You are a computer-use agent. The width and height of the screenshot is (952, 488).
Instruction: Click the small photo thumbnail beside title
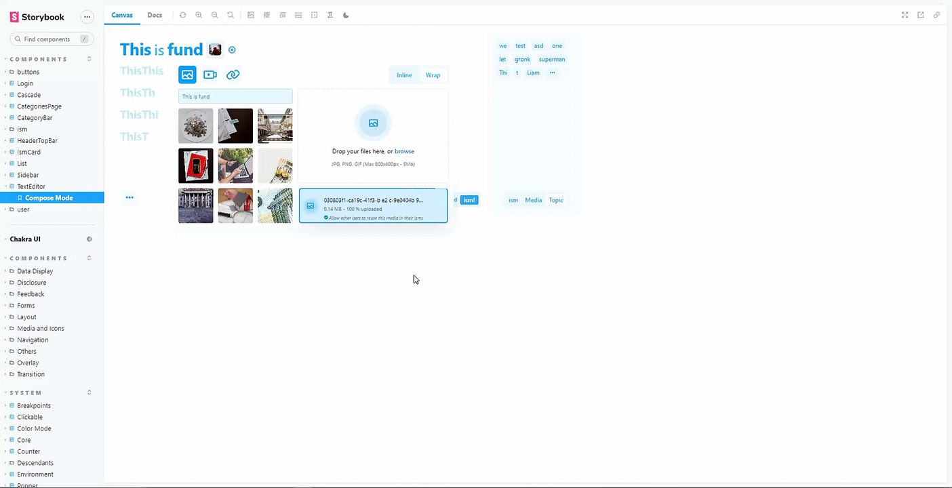point(215,49)
